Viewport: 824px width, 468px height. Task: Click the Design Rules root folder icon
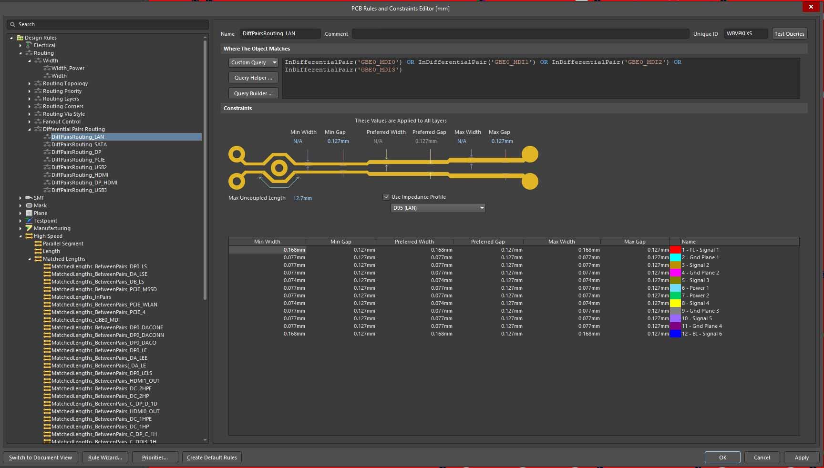click(20, 38)
